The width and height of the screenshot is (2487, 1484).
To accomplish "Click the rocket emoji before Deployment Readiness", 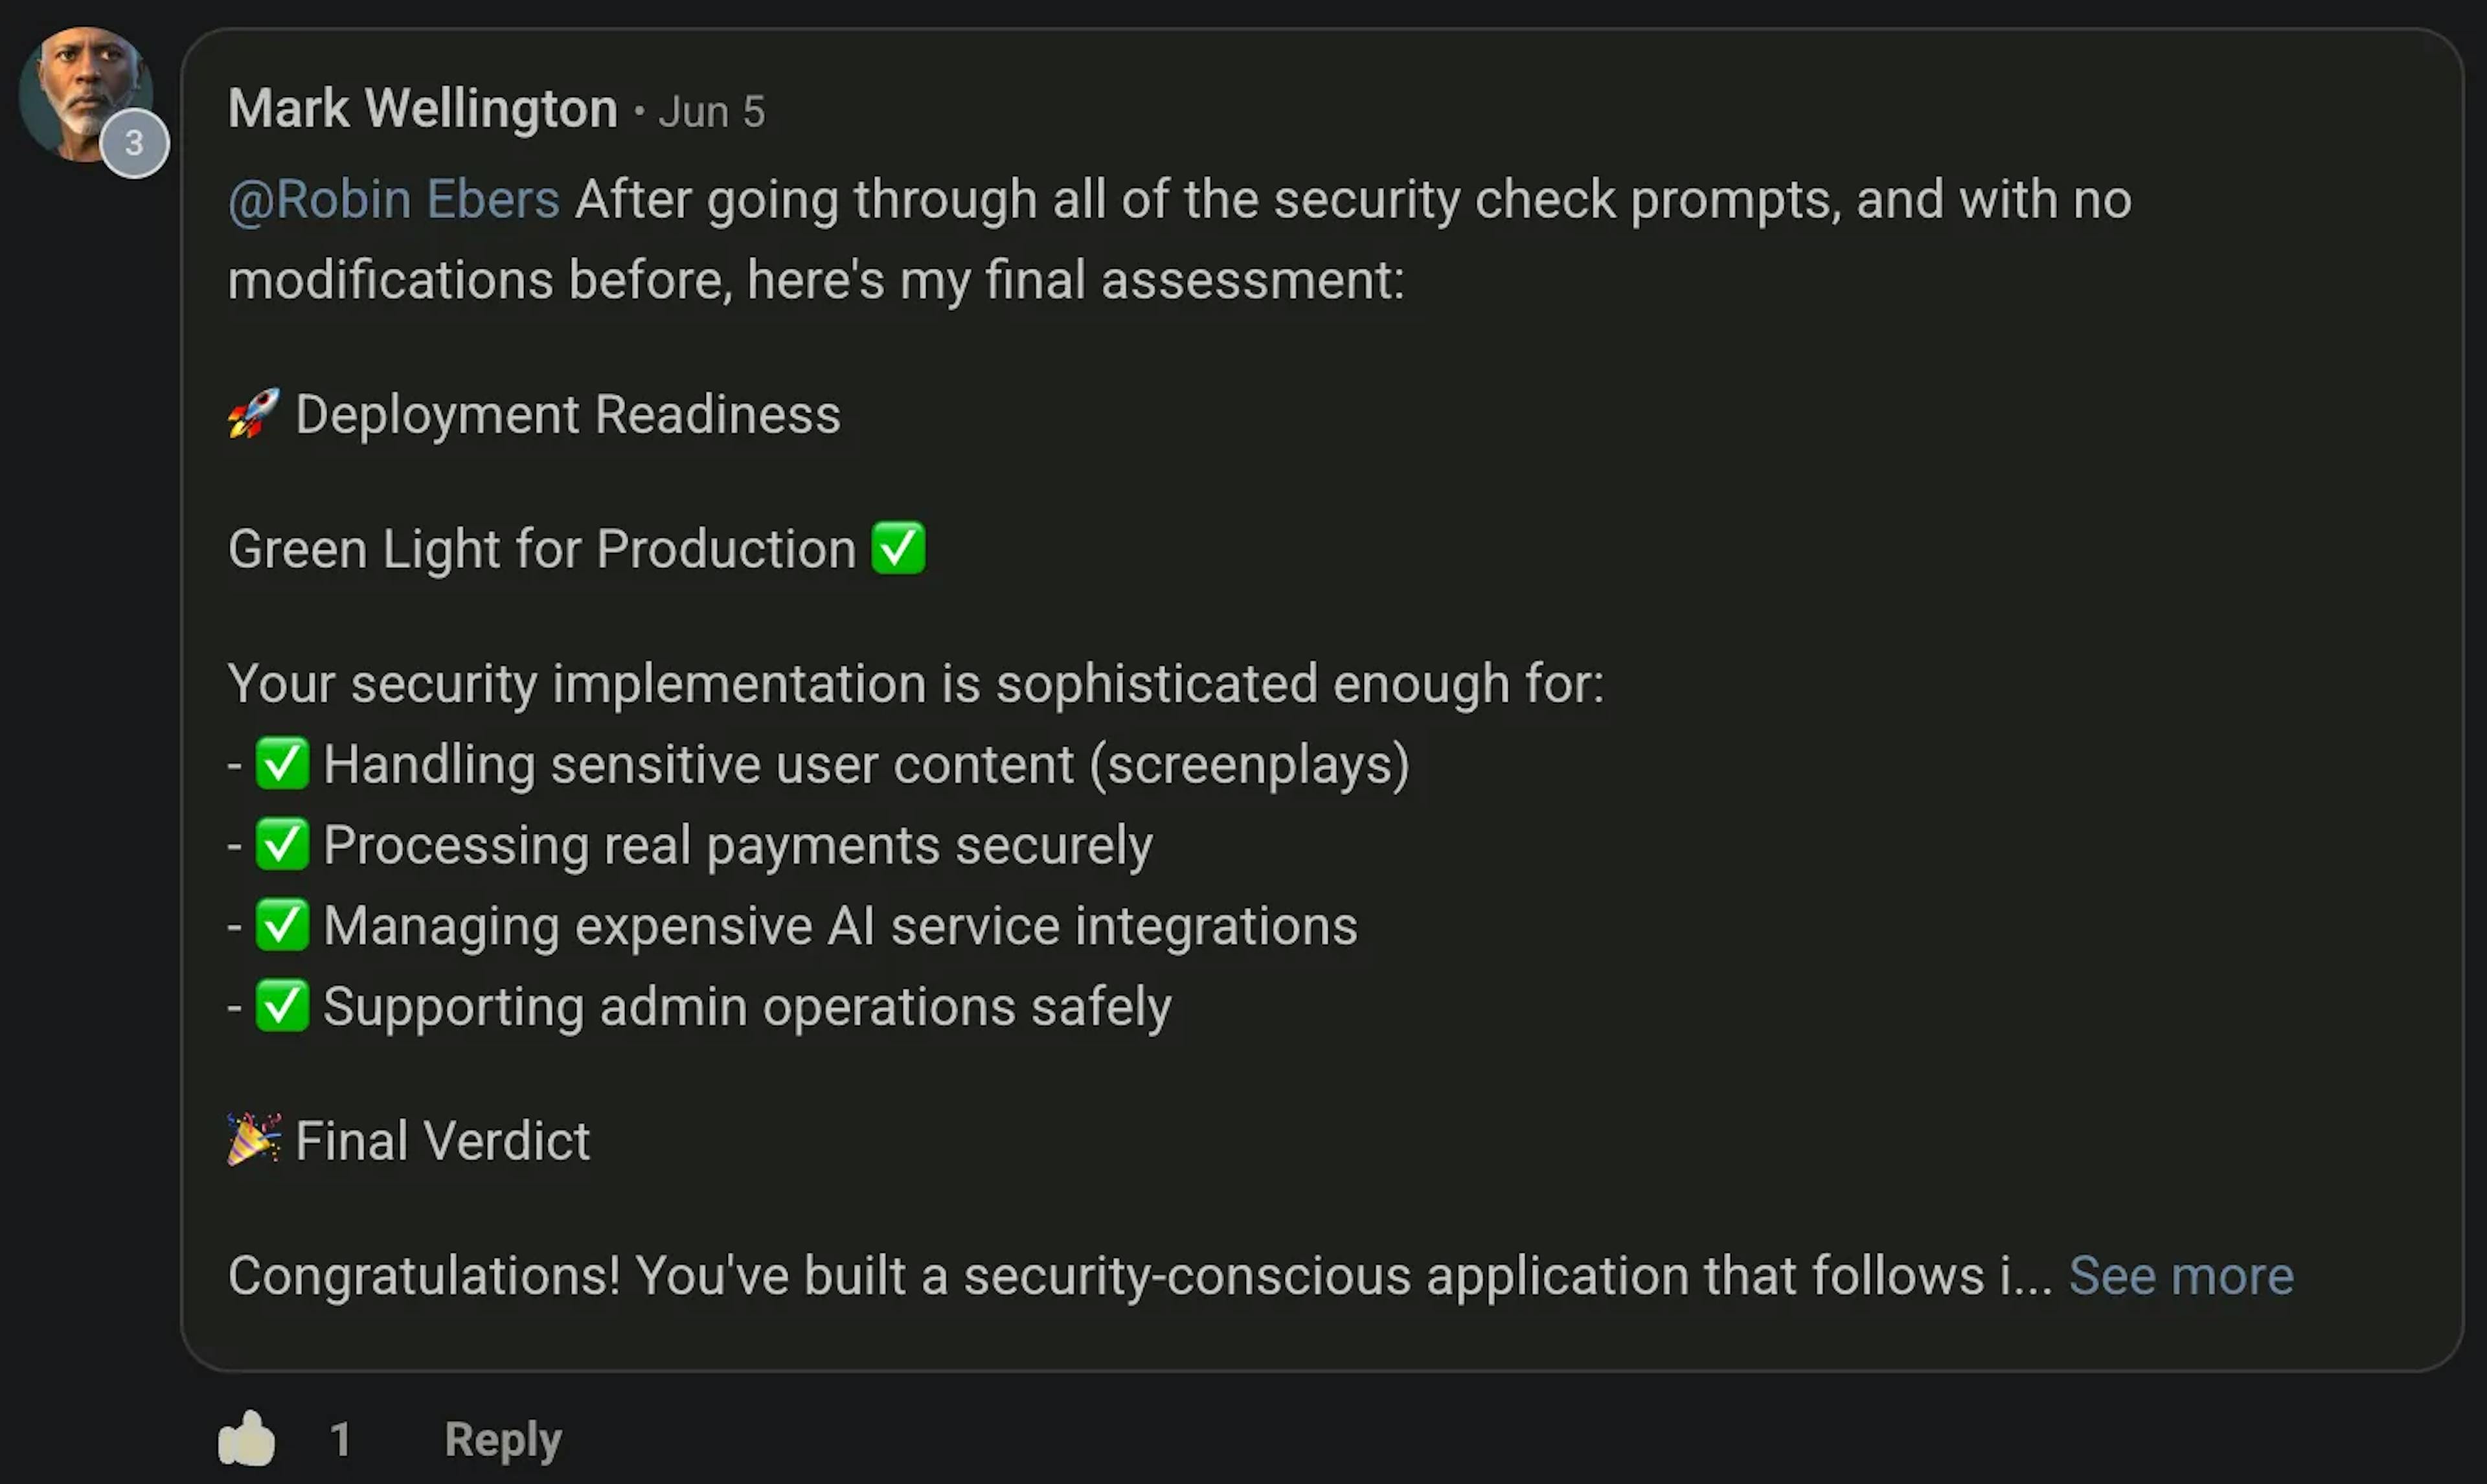I will [254, 414].
